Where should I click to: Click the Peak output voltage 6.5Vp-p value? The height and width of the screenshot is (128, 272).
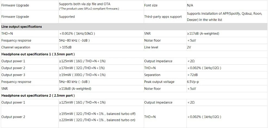193,82
